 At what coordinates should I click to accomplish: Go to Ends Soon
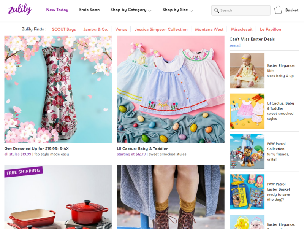click(89, 10)
